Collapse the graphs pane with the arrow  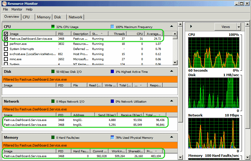[x=191, y=26]
